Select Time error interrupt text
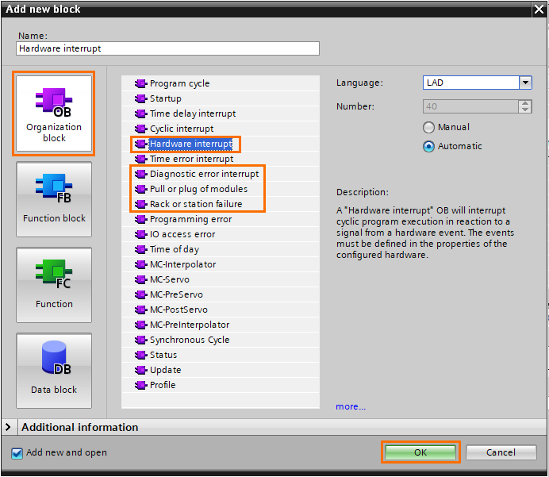The image size is (549, 477). coord(191,159)
